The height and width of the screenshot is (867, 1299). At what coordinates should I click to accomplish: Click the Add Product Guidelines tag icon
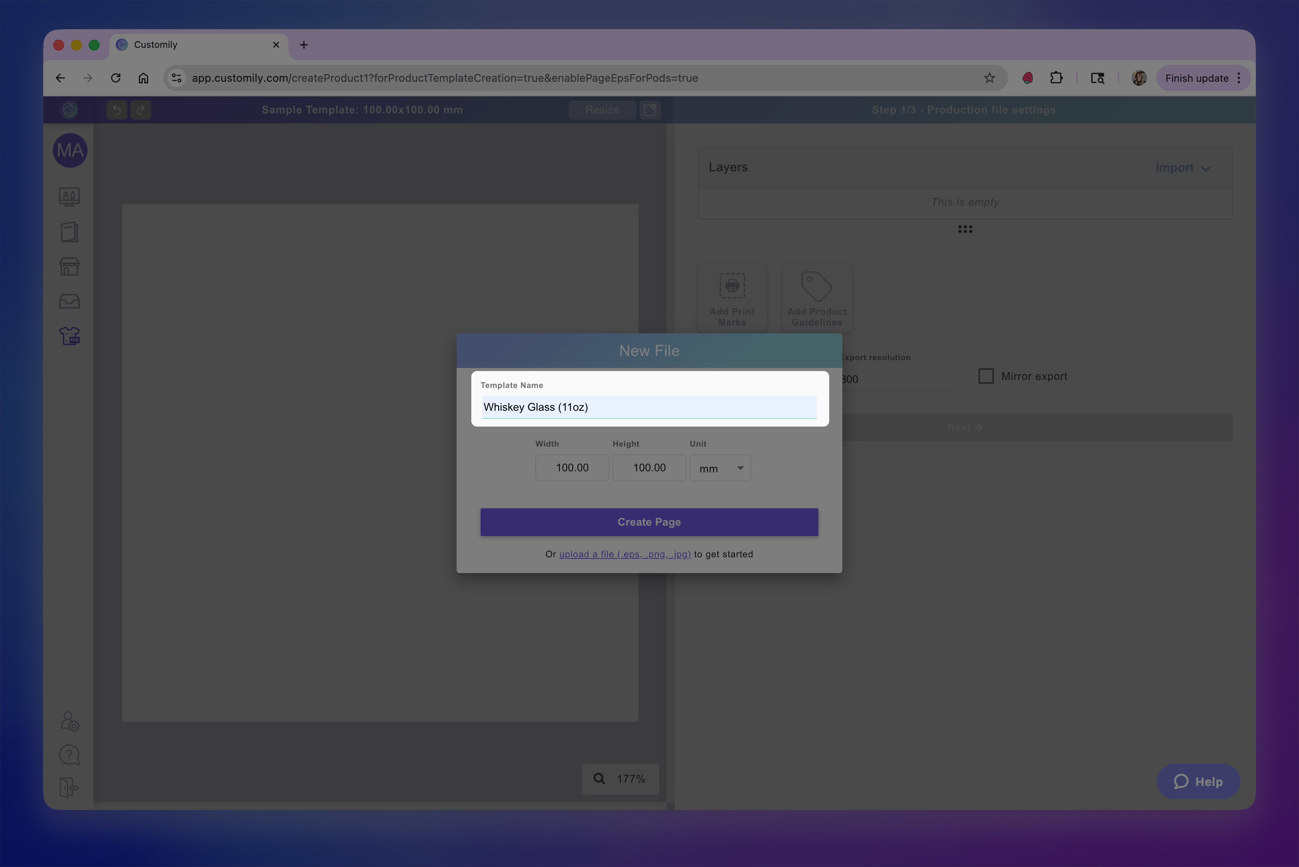click(816, 286)
